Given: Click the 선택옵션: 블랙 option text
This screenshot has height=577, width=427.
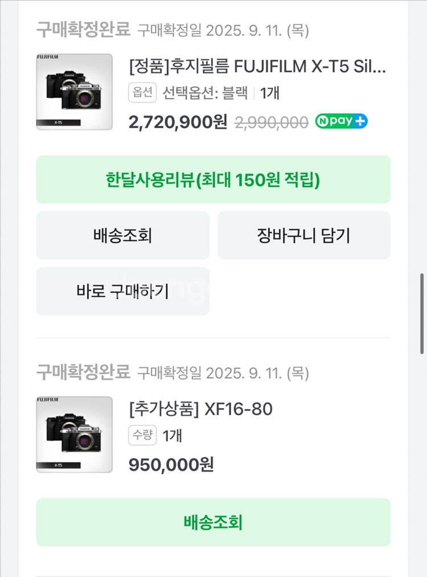Looking at the screenshot, I should click(205, 93).
